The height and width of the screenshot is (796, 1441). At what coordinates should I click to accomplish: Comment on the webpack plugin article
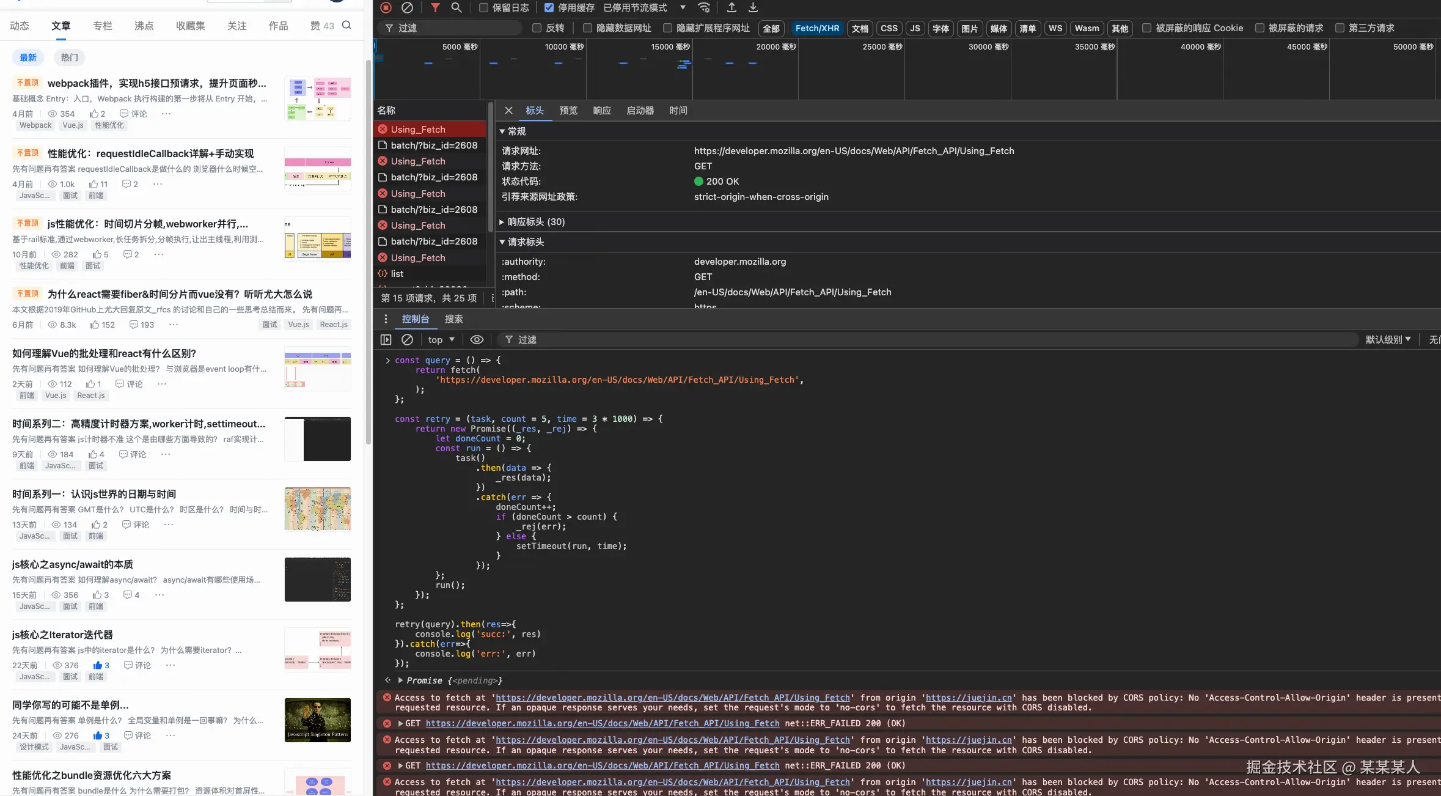point(133,114)
